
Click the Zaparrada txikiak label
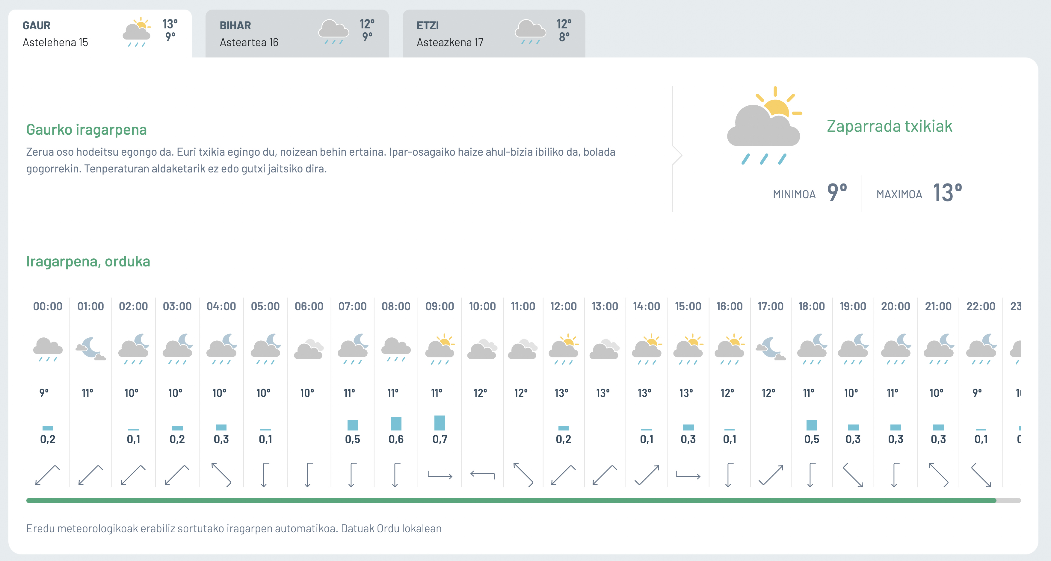[x=890, y=126]
